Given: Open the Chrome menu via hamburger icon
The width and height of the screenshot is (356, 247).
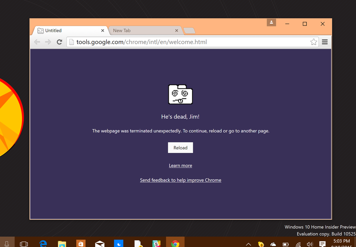Looking at the screenshot, I should [325, 42].
